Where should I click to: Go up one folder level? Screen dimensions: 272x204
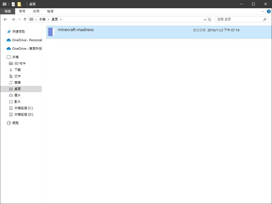pos(25,19)
